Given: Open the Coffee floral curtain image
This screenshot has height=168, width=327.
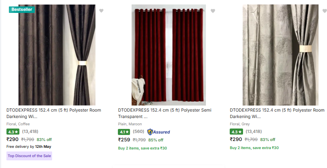Looking at the screenshot, I should click(x=57, y=55).
